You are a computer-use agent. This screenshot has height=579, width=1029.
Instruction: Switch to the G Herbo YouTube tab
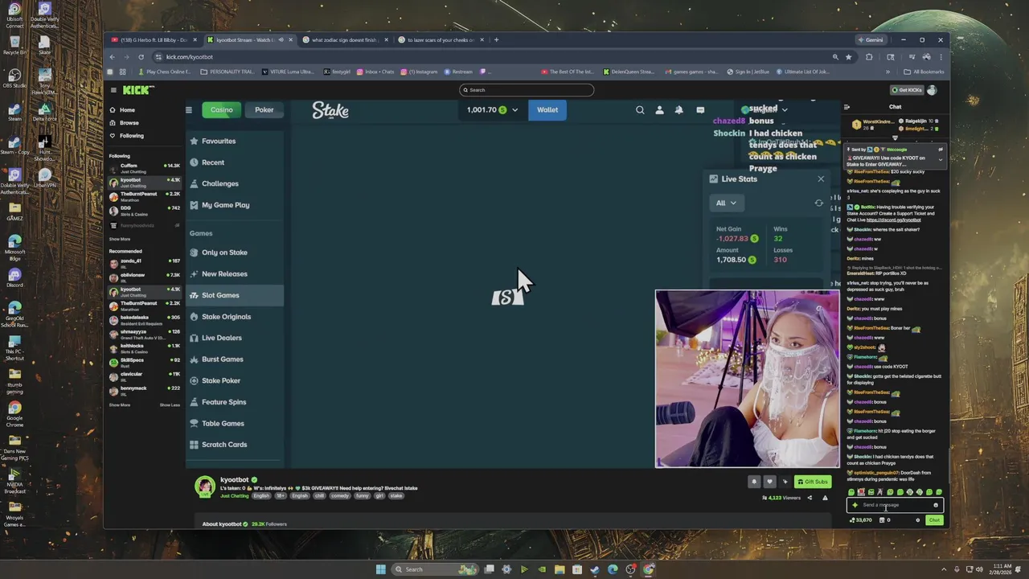tap(153, 40)
